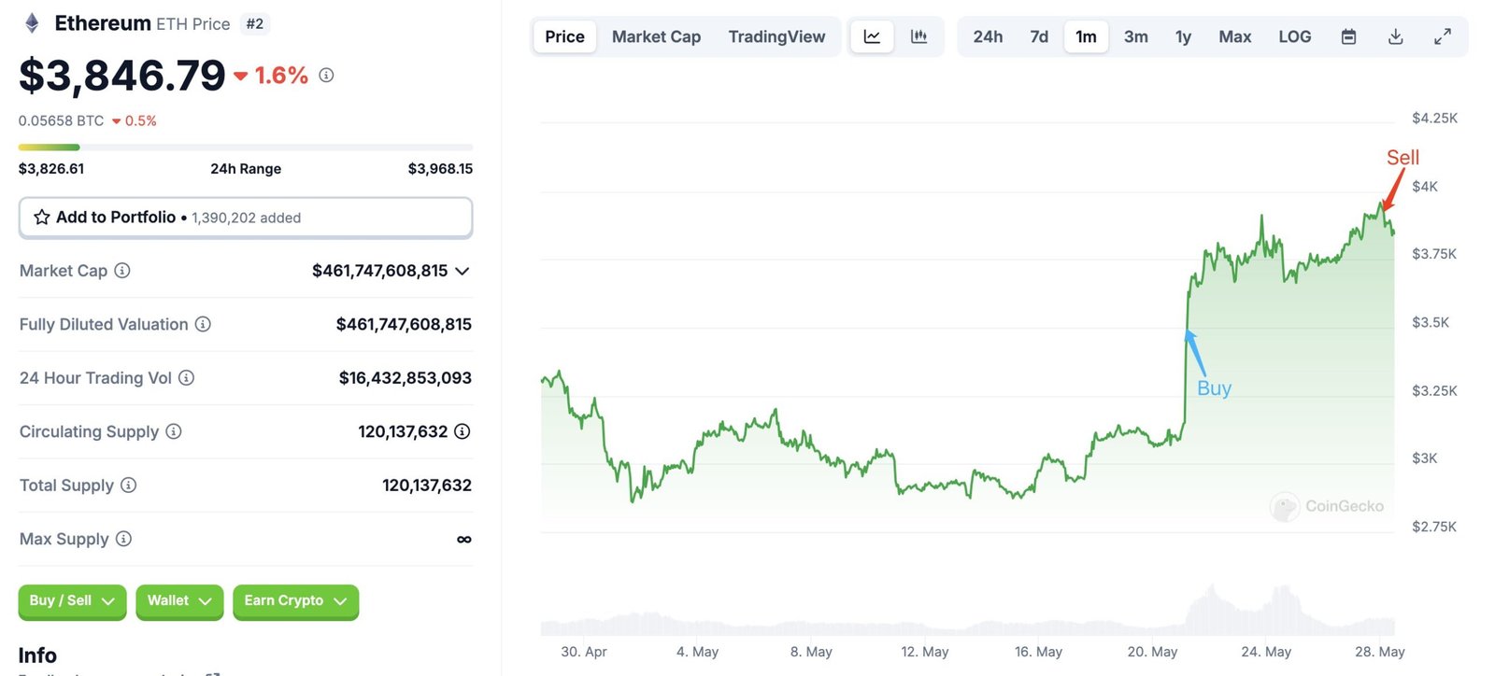Select the candlestick chart view icon

tap(919, 36)
